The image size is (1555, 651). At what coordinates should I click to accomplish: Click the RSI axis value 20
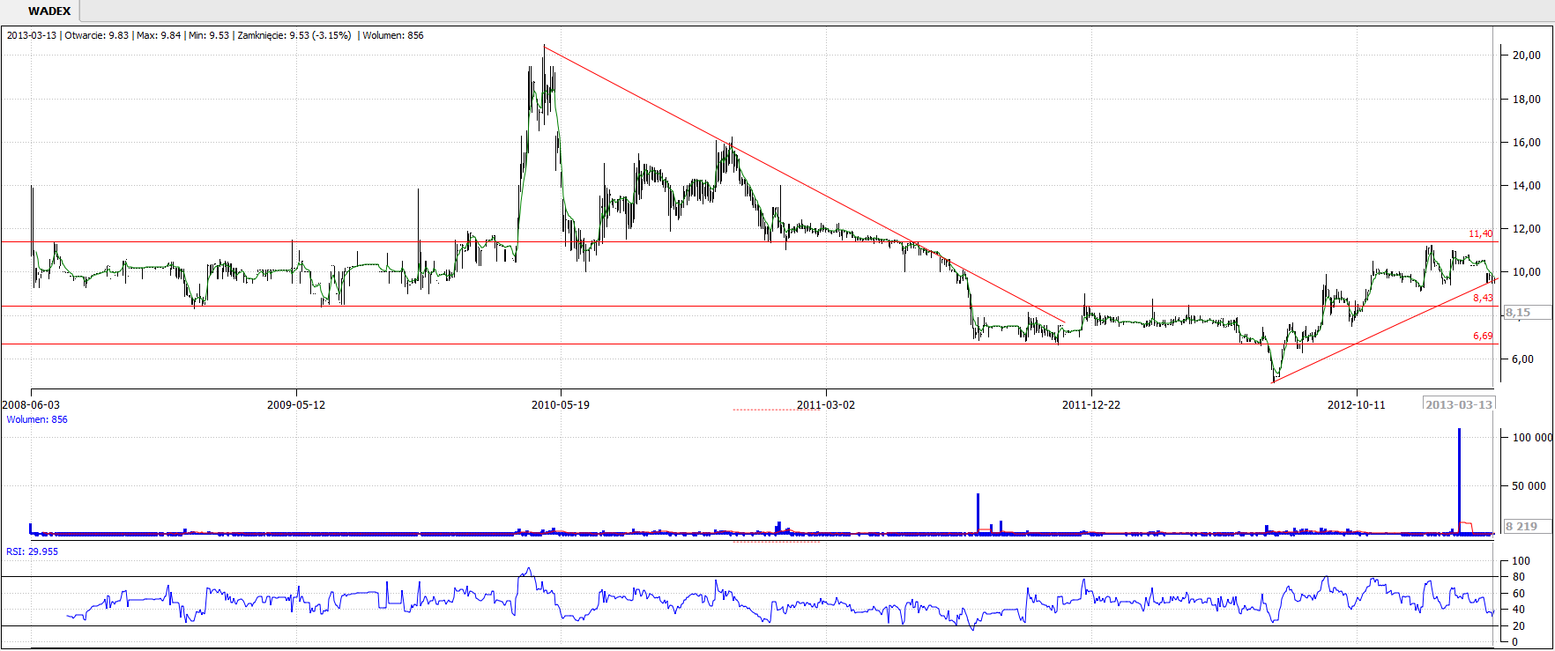tap(1518, 626)
